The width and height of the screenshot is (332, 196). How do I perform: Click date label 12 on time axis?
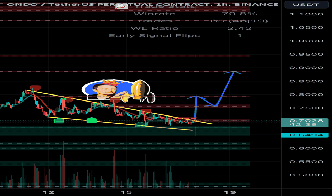point(48,192)
